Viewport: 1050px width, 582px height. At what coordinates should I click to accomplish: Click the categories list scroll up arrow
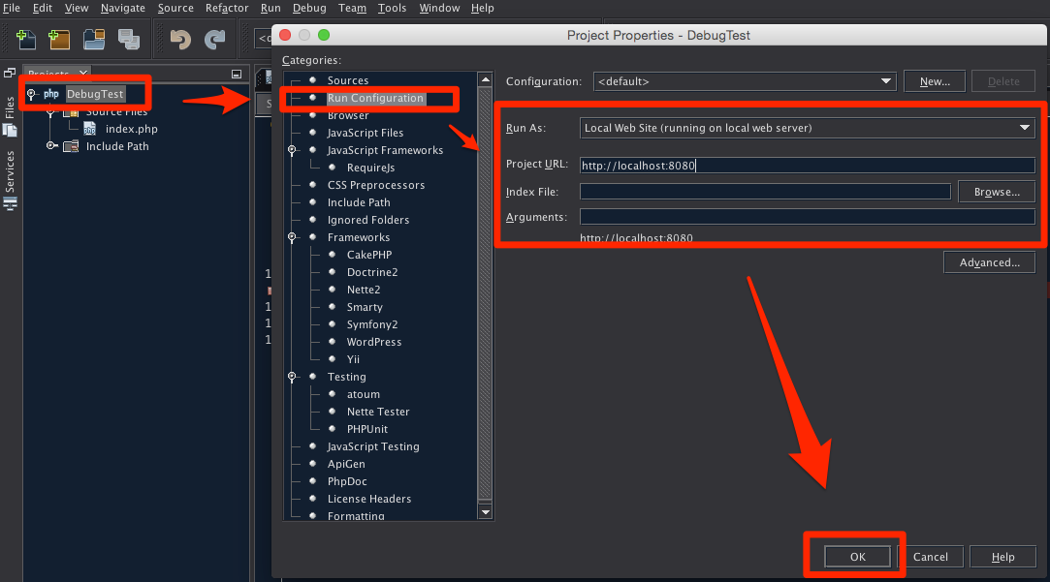pos(486,80)
